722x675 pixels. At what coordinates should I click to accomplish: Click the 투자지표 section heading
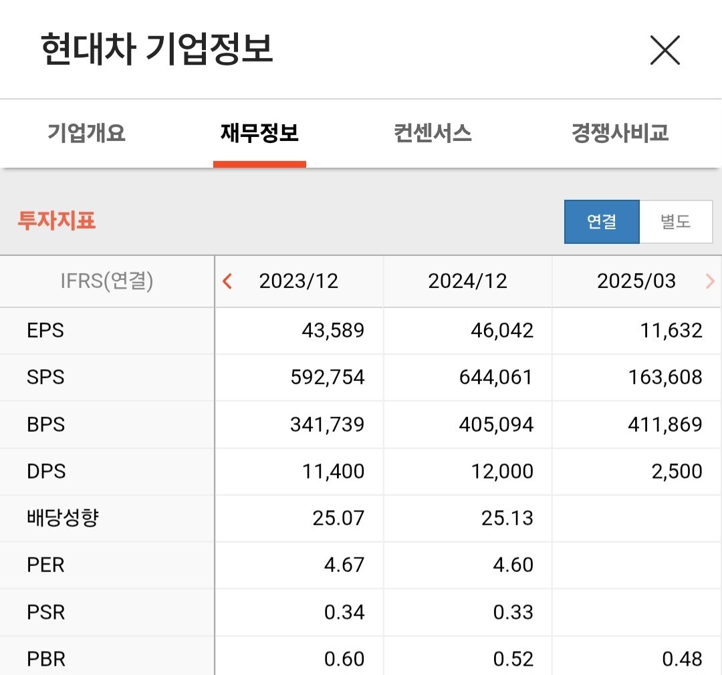(57, 220)
